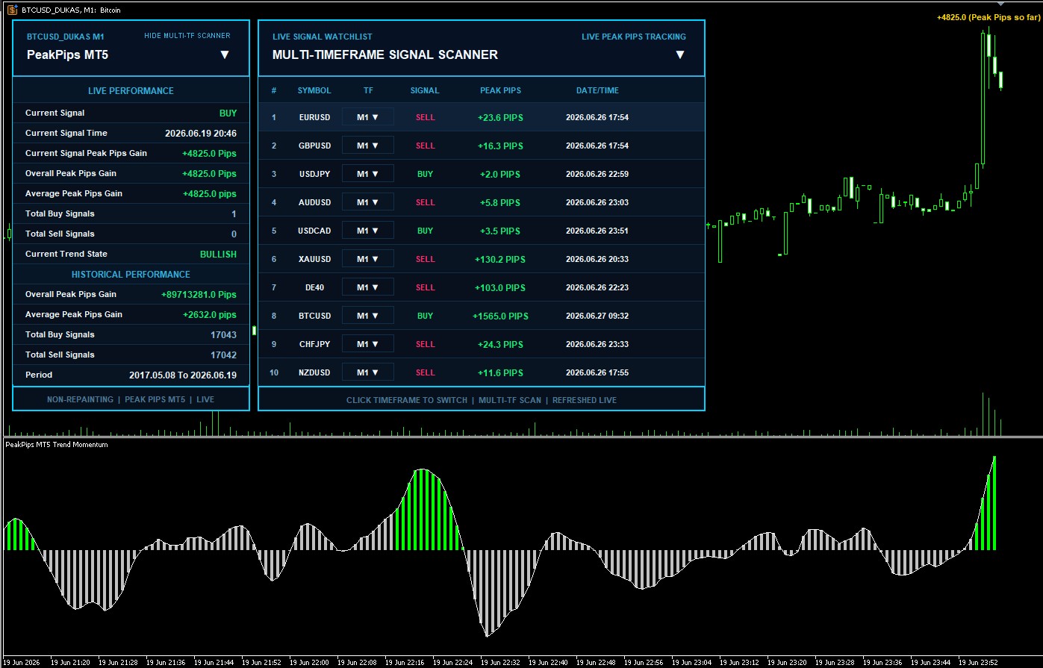
Task: Click the +2632.0 pips average value
Action: 210,314
